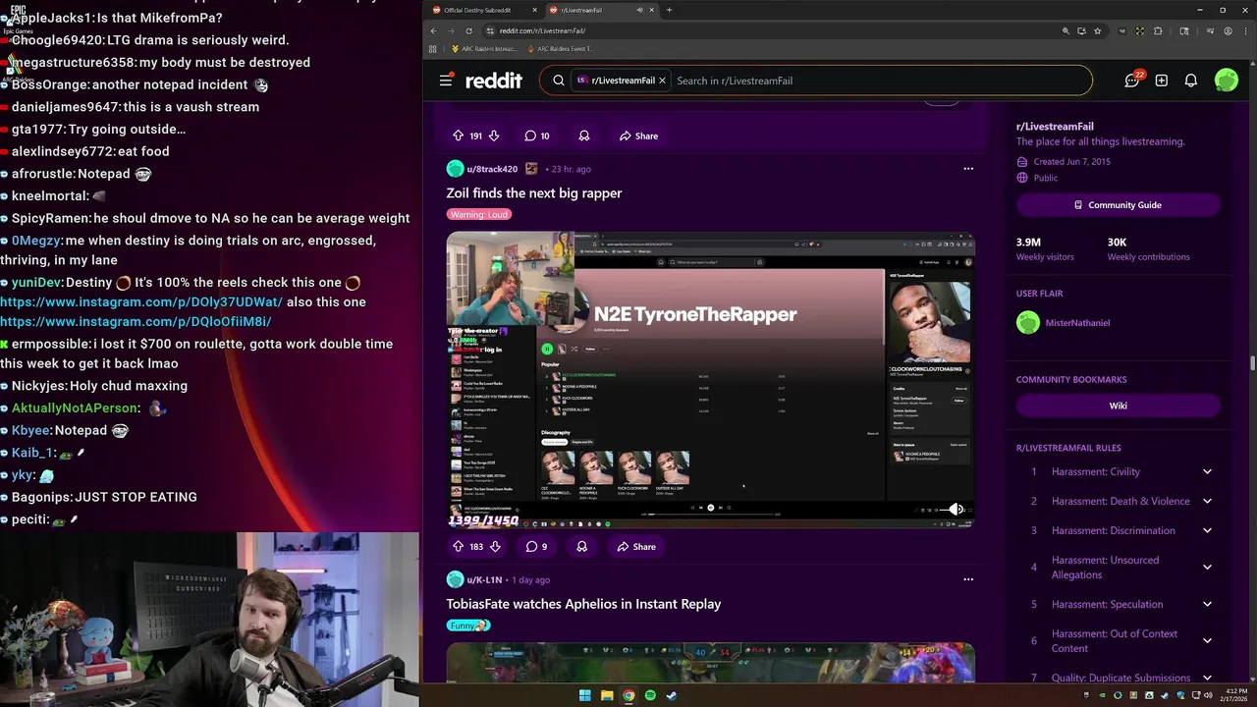This screenshot has height=707, width=1257.
Task: Open options menu on u/8track420 post
Action: pos(968,169)
